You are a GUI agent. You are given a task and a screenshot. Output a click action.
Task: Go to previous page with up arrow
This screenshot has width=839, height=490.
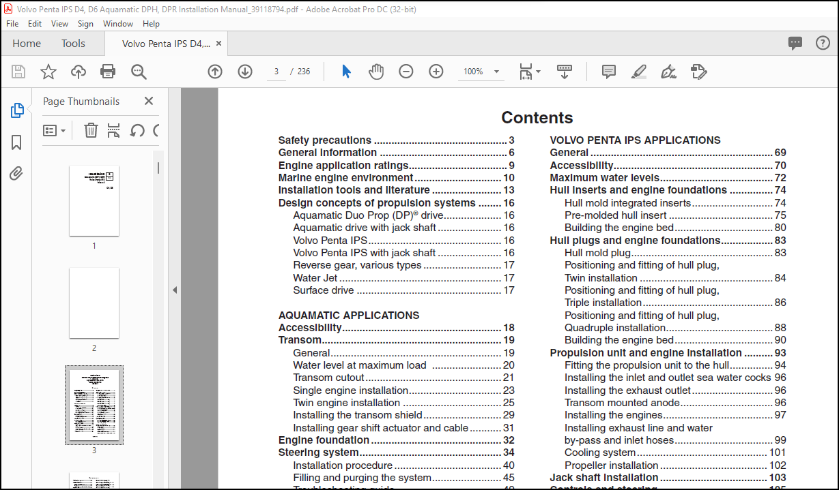pyautogui.click(x=215, y=72)
